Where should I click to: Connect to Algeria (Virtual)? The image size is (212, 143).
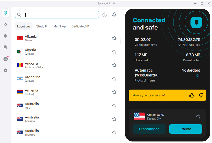pyautogui.click(x=66, y=52)
